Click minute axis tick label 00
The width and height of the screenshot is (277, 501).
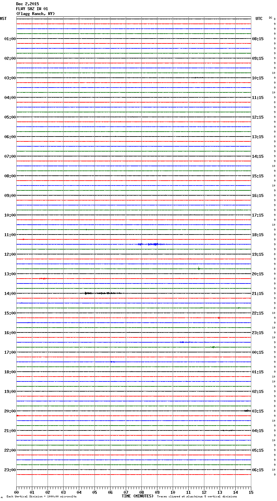click(x=16, y=492)
